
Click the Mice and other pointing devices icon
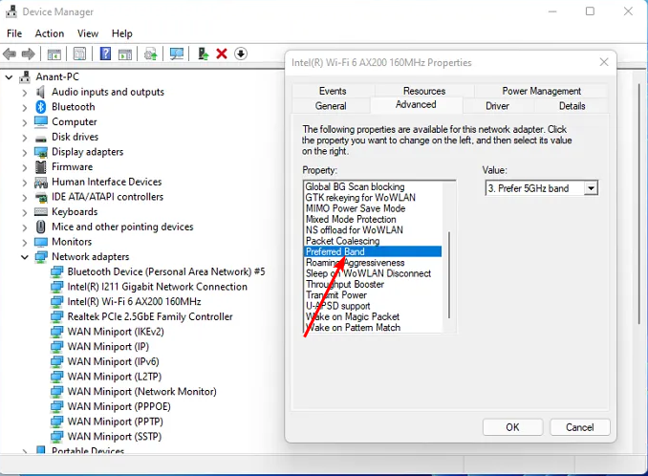coord(41,227)
